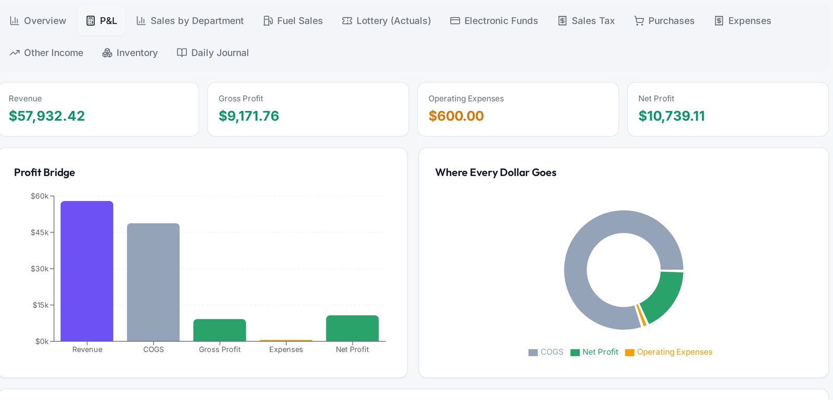This screenshot has width=833, height=400.
Task: Click the bar chart icon beside Overview
Action: [x=15, y=21]
